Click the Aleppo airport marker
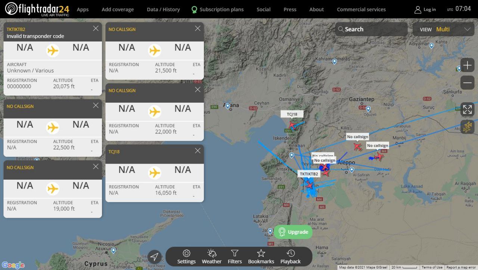This screenshot has width=478, height=270. 351,170
